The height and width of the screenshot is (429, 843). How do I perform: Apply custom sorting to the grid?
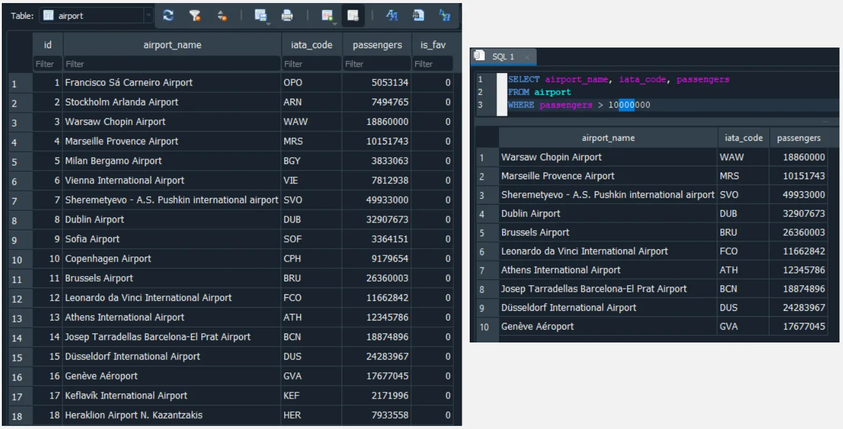tap(223, 16)
